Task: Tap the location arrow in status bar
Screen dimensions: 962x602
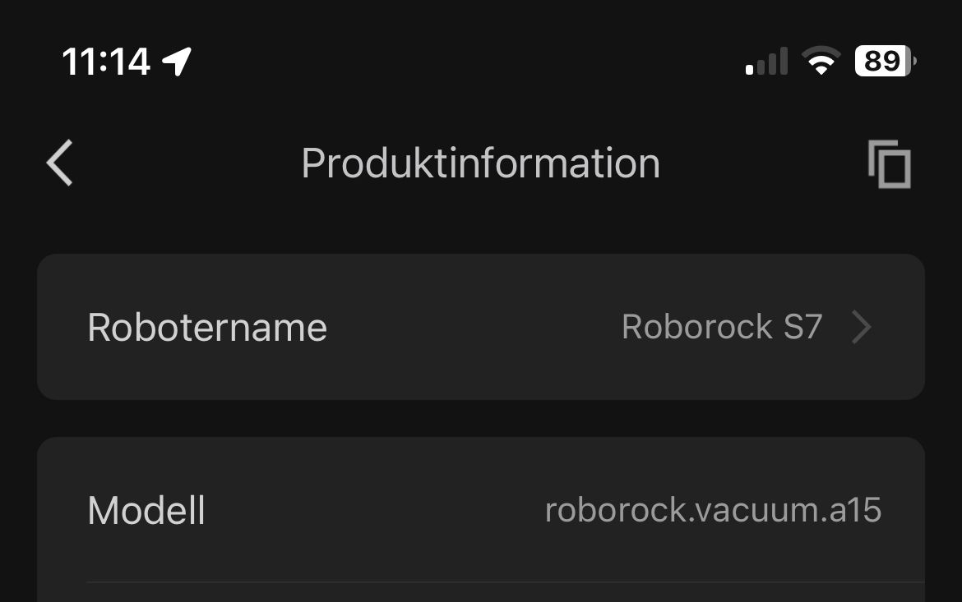Action: [177, 62]
